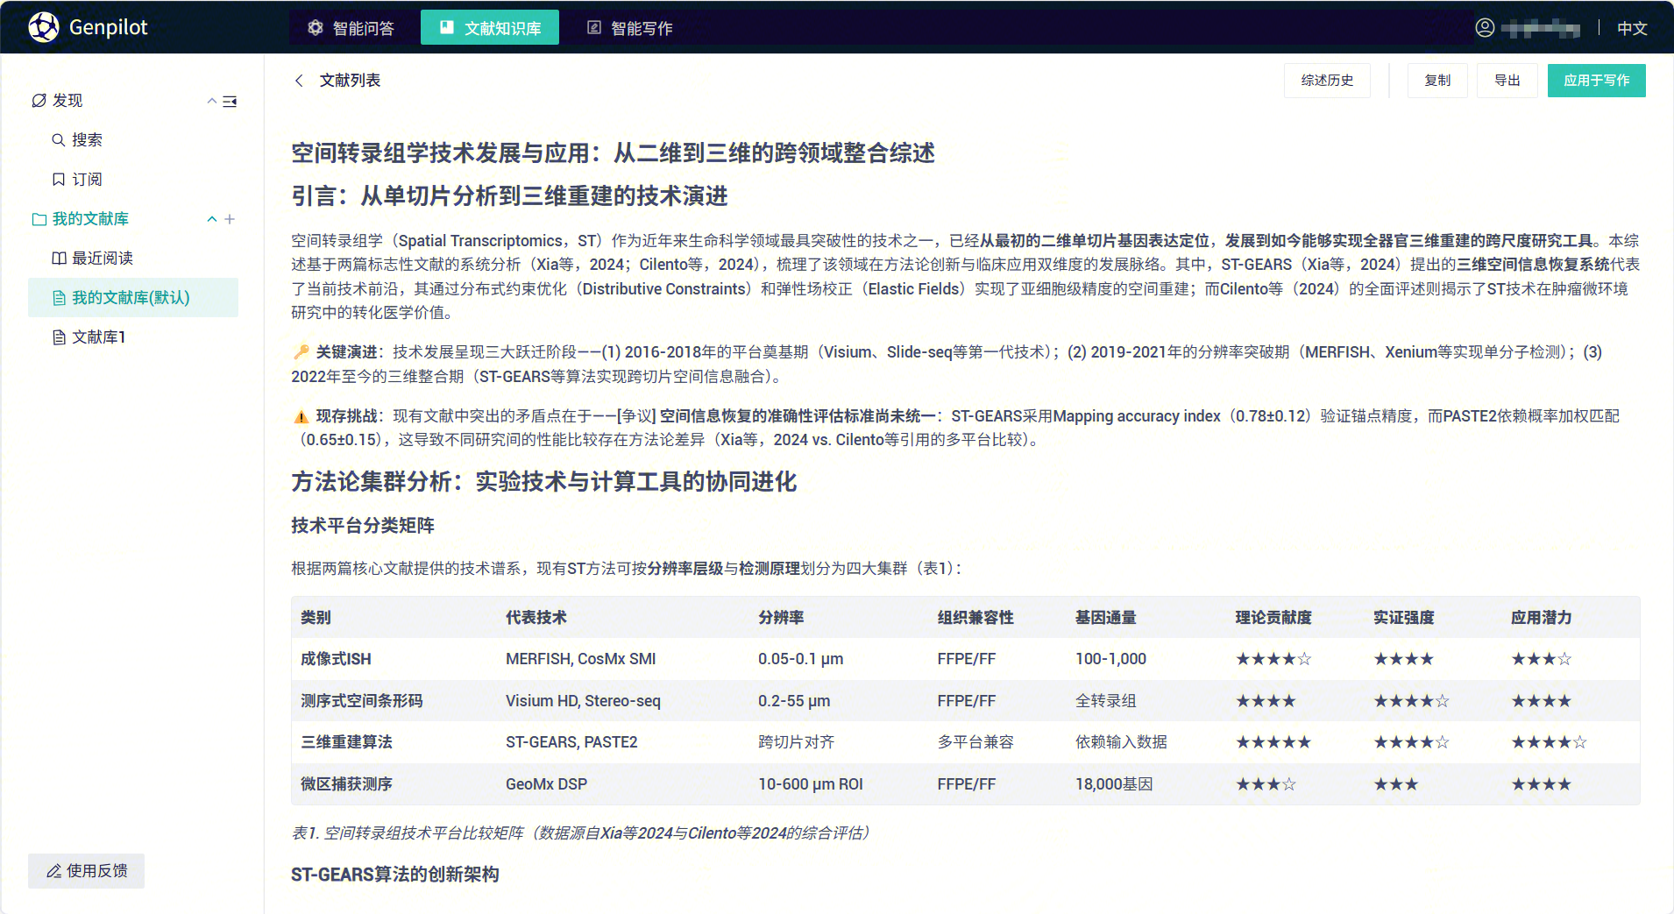
Task: Open 综述历史
Action: click(1327, 81)
